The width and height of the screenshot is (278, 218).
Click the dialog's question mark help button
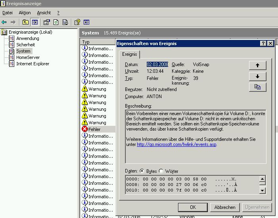[x=263, y=44]
